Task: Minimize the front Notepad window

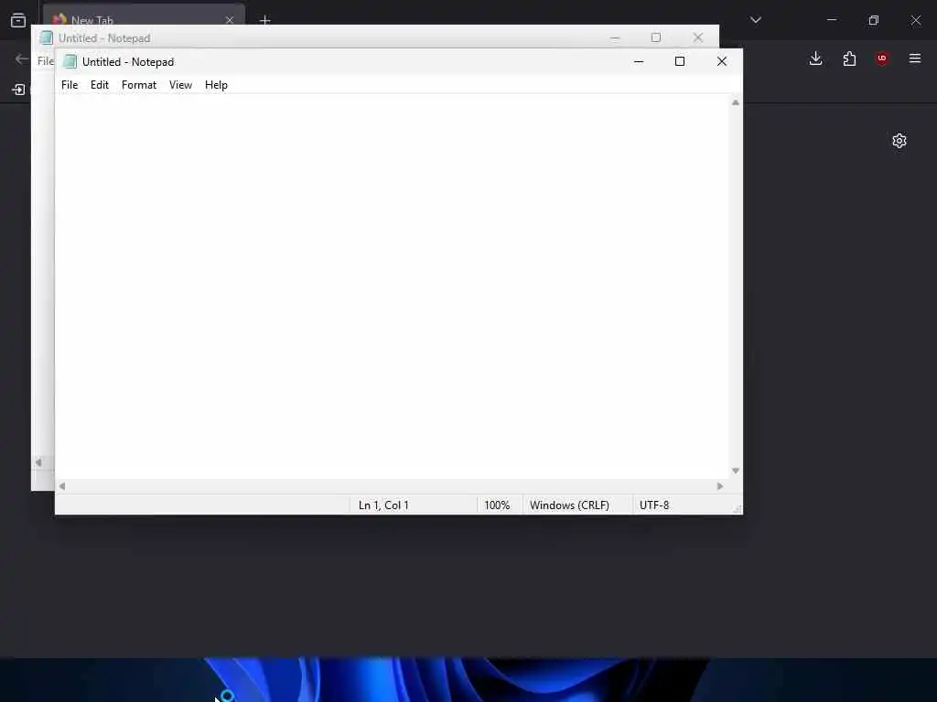Action: pyautogui.click(x=639, y=61)
